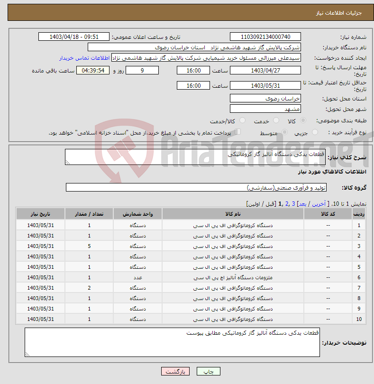Click the گروه کالا product group field
The width and height of the screenshot is (374, 384).
click(196, 187)
